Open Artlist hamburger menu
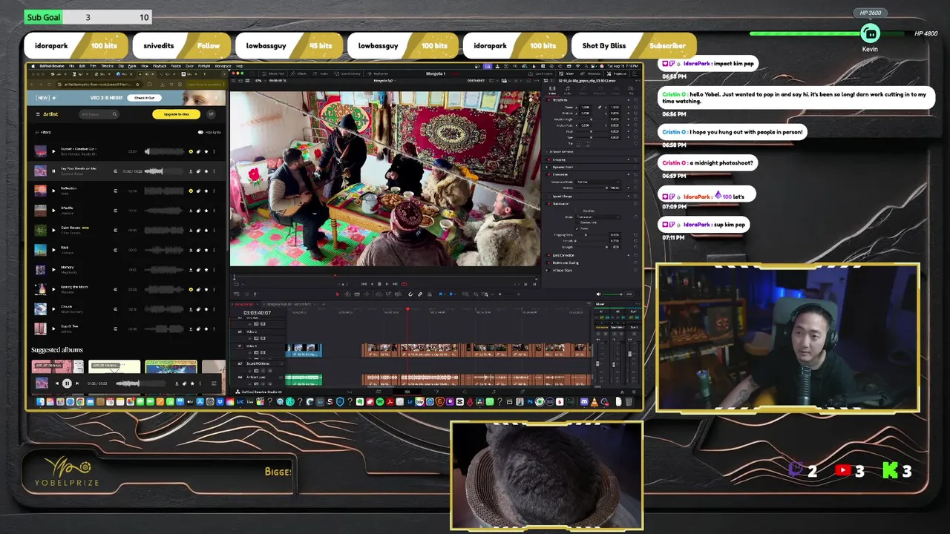This screenshot has width=950, height=534. coord(38,114)
